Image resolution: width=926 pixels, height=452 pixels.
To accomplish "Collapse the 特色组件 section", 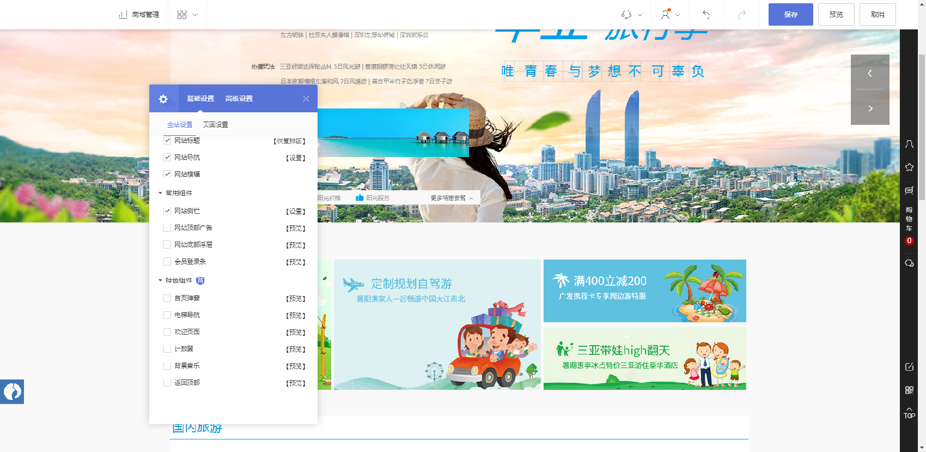I will click(x=161, y=280).
